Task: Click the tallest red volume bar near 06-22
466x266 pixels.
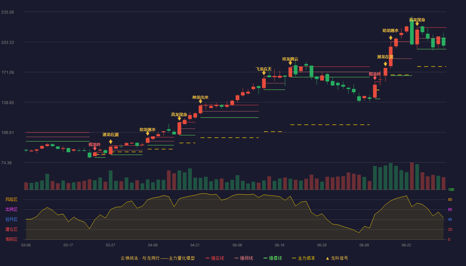Action: [412, 176]
